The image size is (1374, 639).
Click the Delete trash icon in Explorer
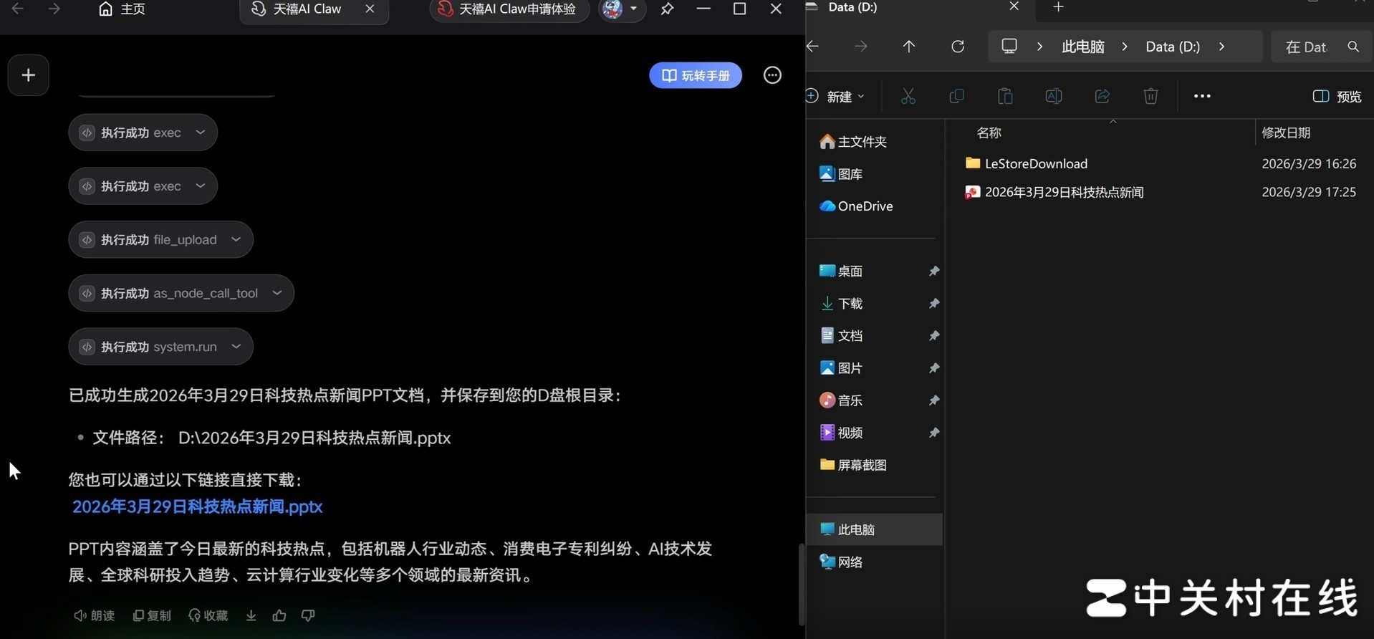1150,96
